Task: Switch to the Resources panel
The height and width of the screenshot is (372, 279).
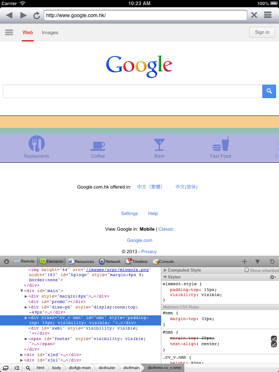Action: 81,262
